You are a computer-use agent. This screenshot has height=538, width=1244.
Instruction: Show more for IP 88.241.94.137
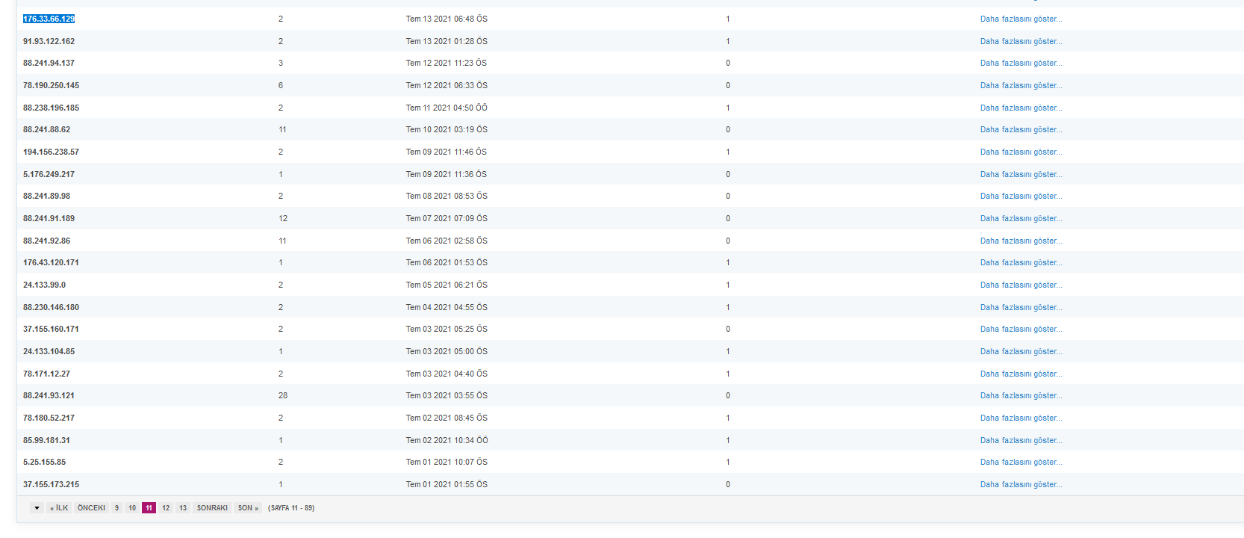1021,63
